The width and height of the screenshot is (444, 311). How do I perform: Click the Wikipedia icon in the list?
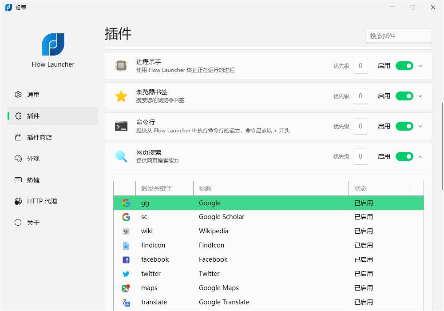(x=126, y=231)
